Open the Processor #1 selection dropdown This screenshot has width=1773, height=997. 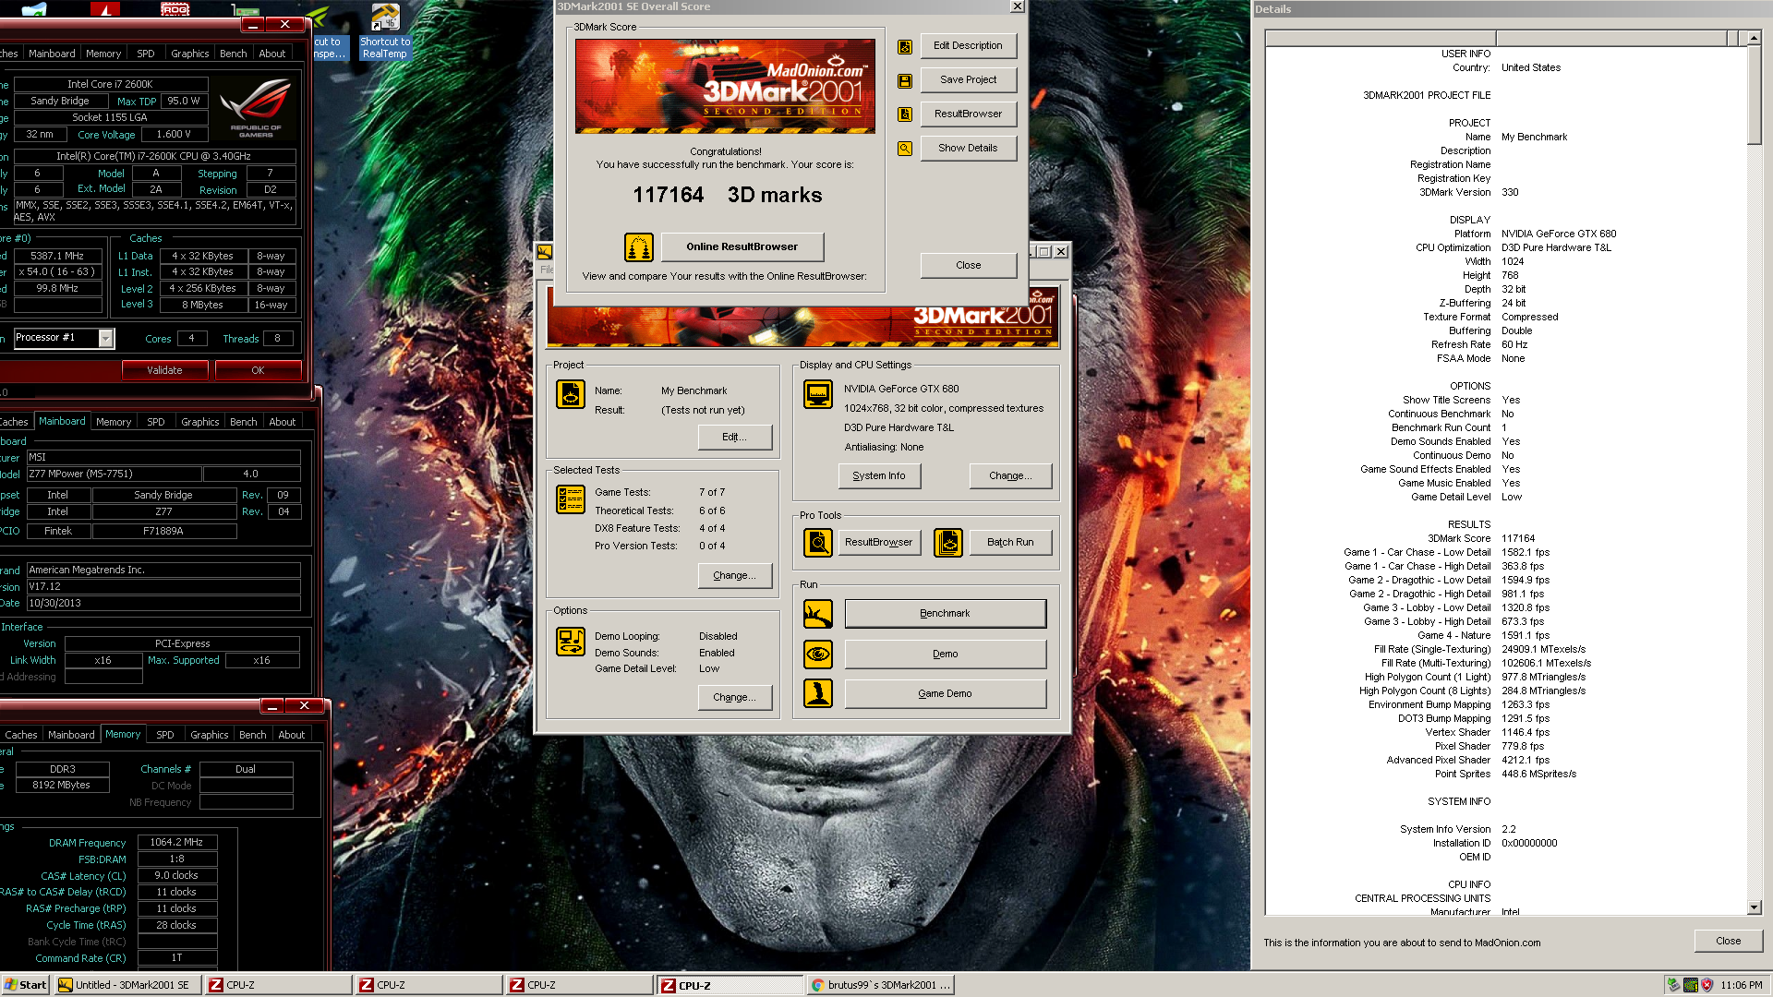[x=106, y=339]
